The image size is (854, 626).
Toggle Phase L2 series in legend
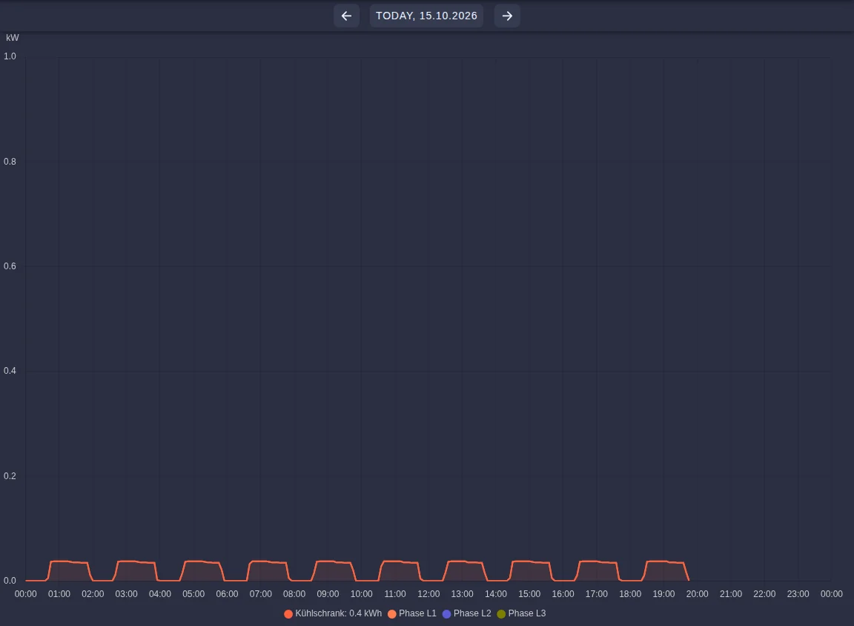tap(467, 613)
